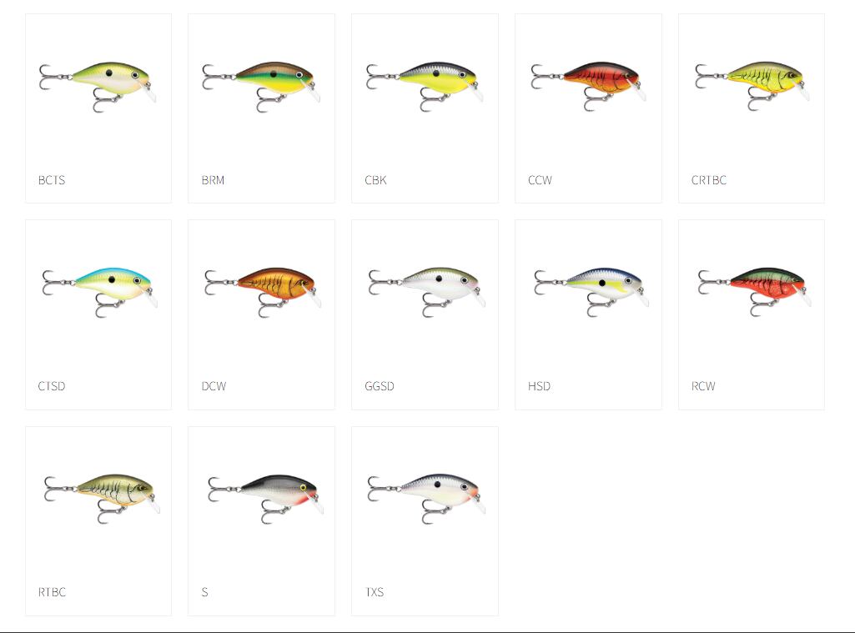The image size is (855, 633).
Task: Choose the HSD lure image
Action: click(x=591, y=292)
